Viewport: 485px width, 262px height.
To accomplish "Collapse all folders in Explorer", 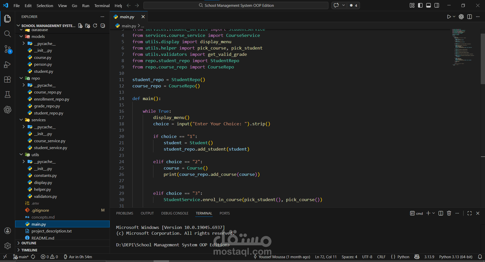I will [103, 26].
